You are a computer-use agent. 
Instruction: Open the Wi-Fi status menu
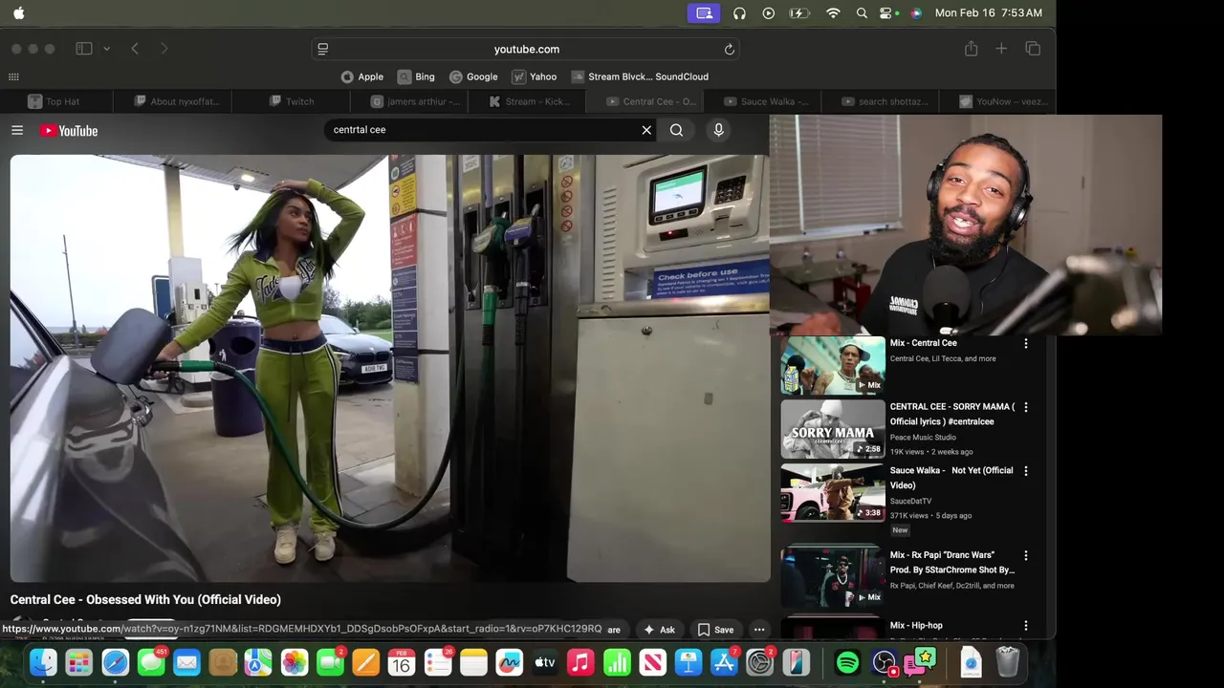tap(833, 13)
